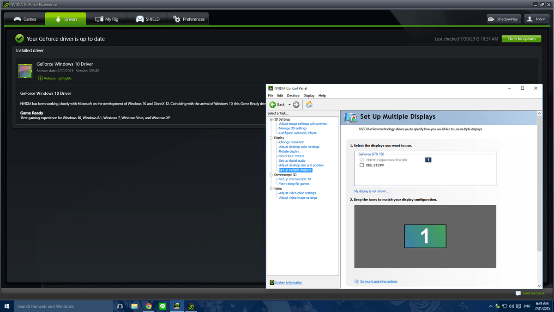
Task: Select the display 1 icon in configuration area
Action: (x=425, y=236)
